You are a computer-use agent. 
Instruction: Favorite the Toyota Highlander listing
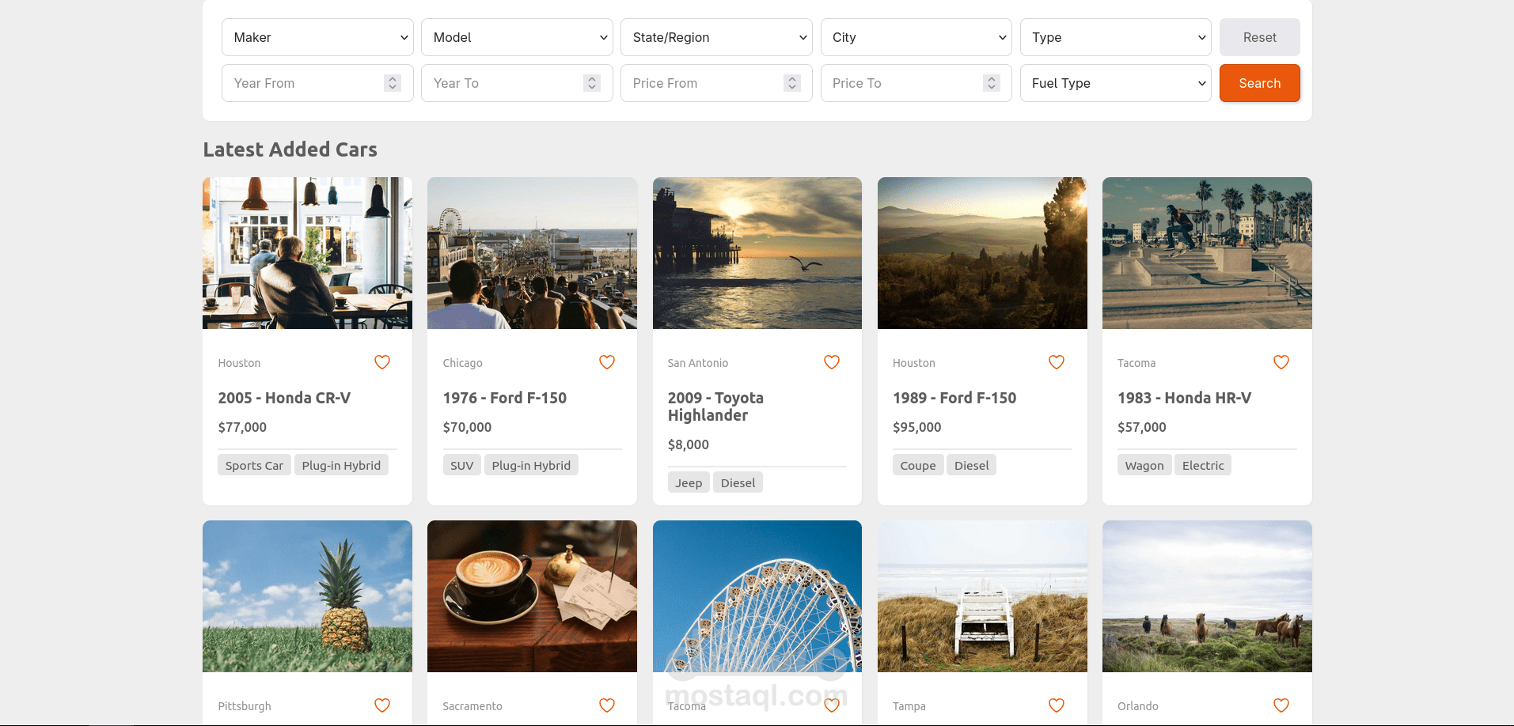(832, 362)
